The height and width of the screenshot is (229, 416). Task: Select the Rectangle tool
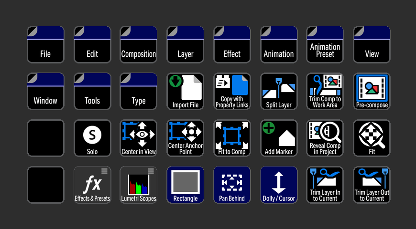185,185
